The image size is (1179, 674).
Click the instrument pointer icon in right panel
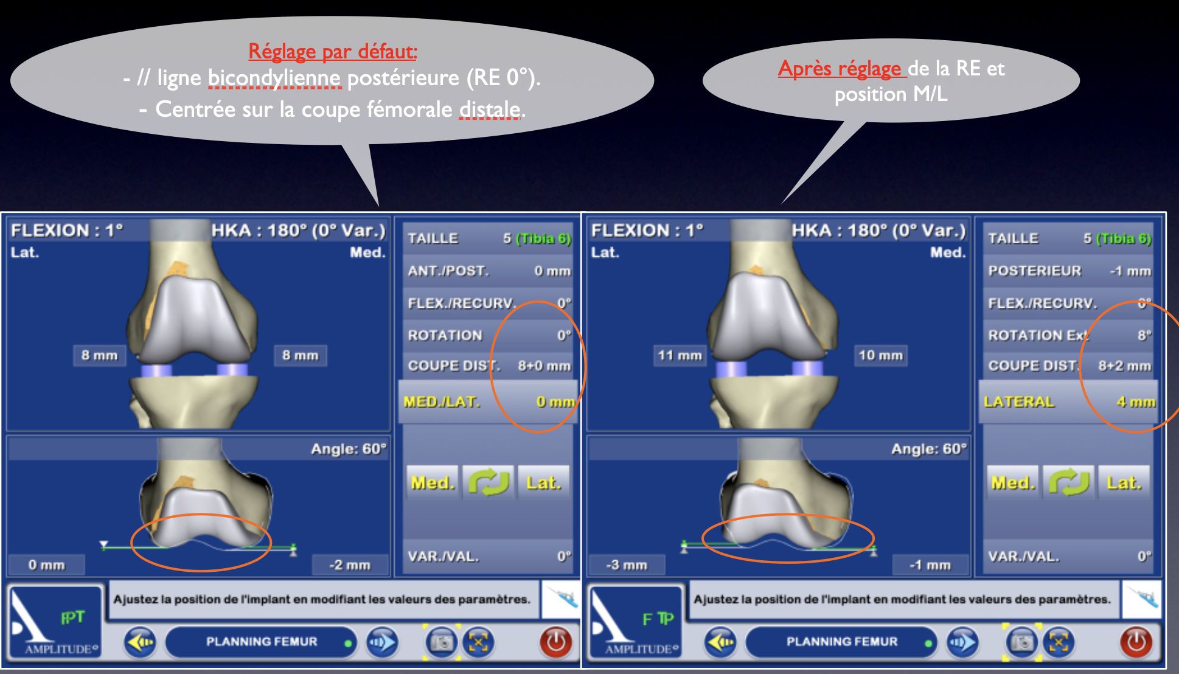(1142, 599)
